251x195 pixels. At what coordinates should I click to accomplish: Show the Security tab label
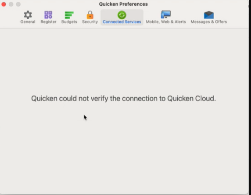click(90, 22)
